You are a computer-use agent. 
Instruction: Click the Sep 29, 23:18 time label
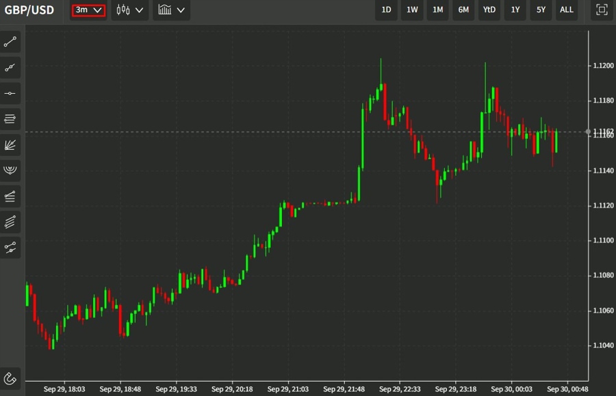[x=455, y=389]
